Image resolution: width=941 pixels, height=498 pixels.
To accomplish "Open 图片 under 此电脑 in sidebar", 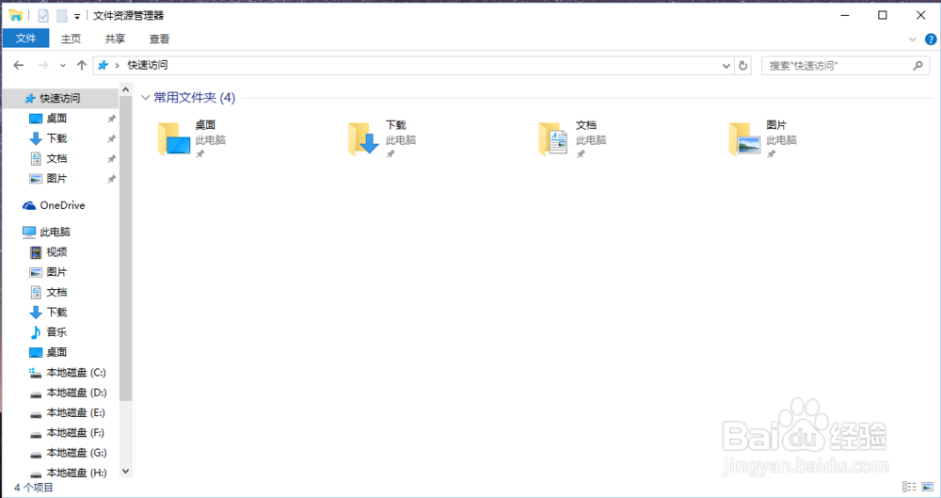I will pyautogui.click(x=56, y=272).
